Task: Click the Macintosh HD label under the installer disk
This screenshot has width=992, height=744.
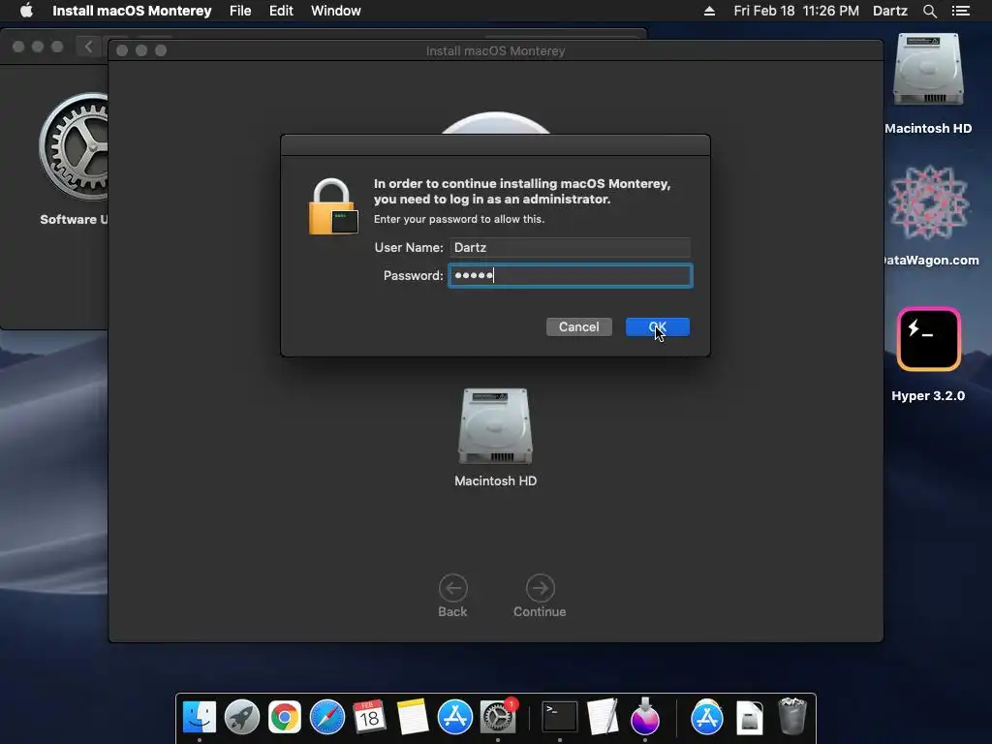Action: [x=495, y=480]
